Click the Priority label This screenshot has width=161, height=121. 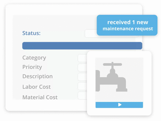tap(32, 67)
